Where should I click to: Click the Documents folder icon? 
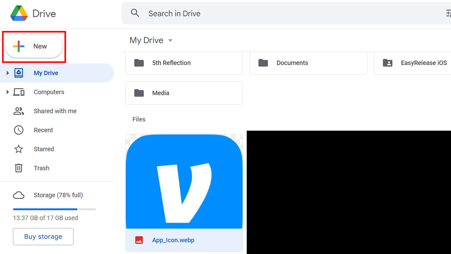point(263,63)
